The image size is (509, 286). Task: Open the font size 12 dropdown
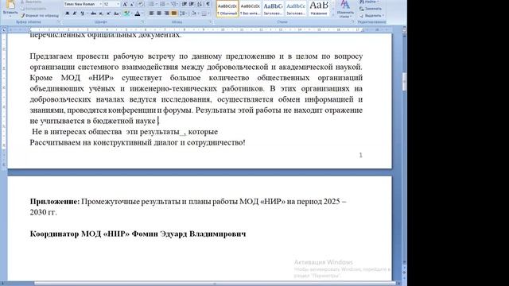[x=118, y=4]
